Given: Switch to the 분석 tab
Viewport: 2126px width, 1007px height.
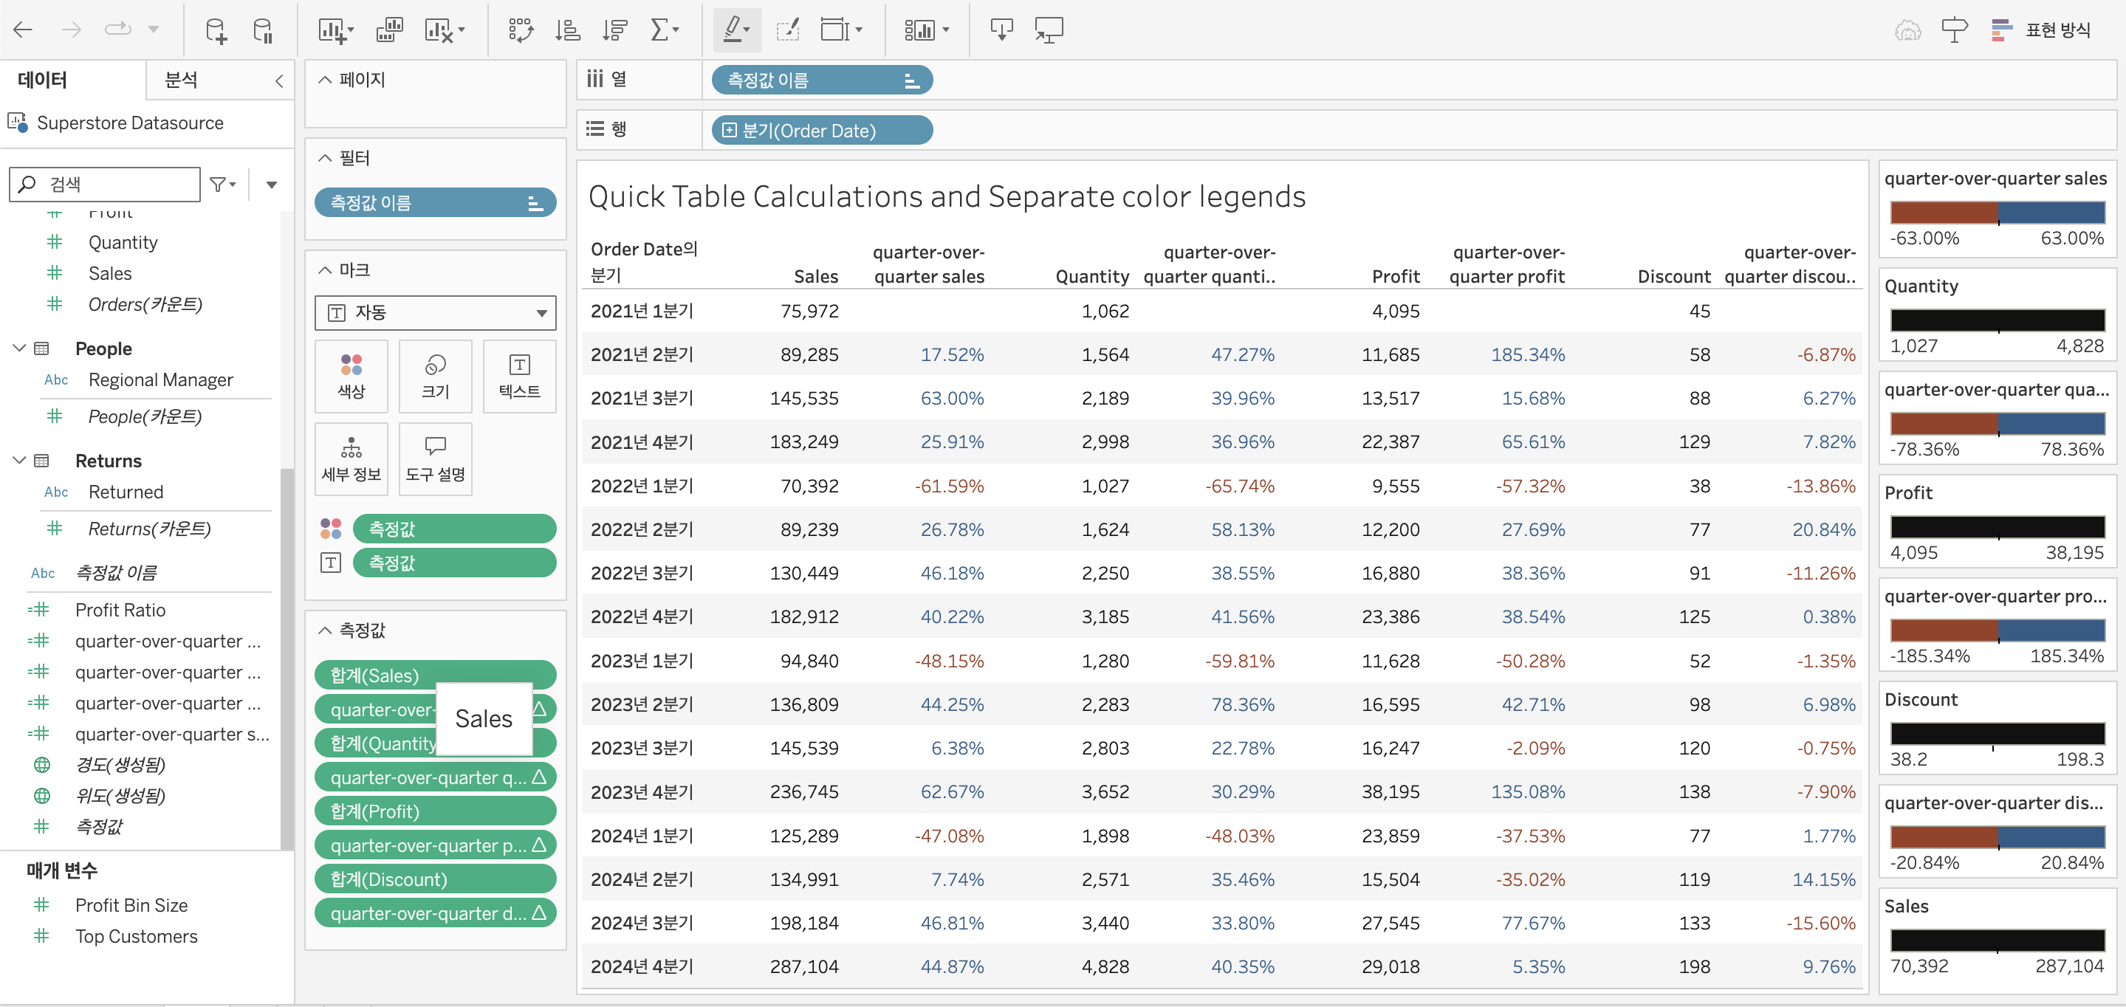Looking at the screenshot, I should click(182, 80).
